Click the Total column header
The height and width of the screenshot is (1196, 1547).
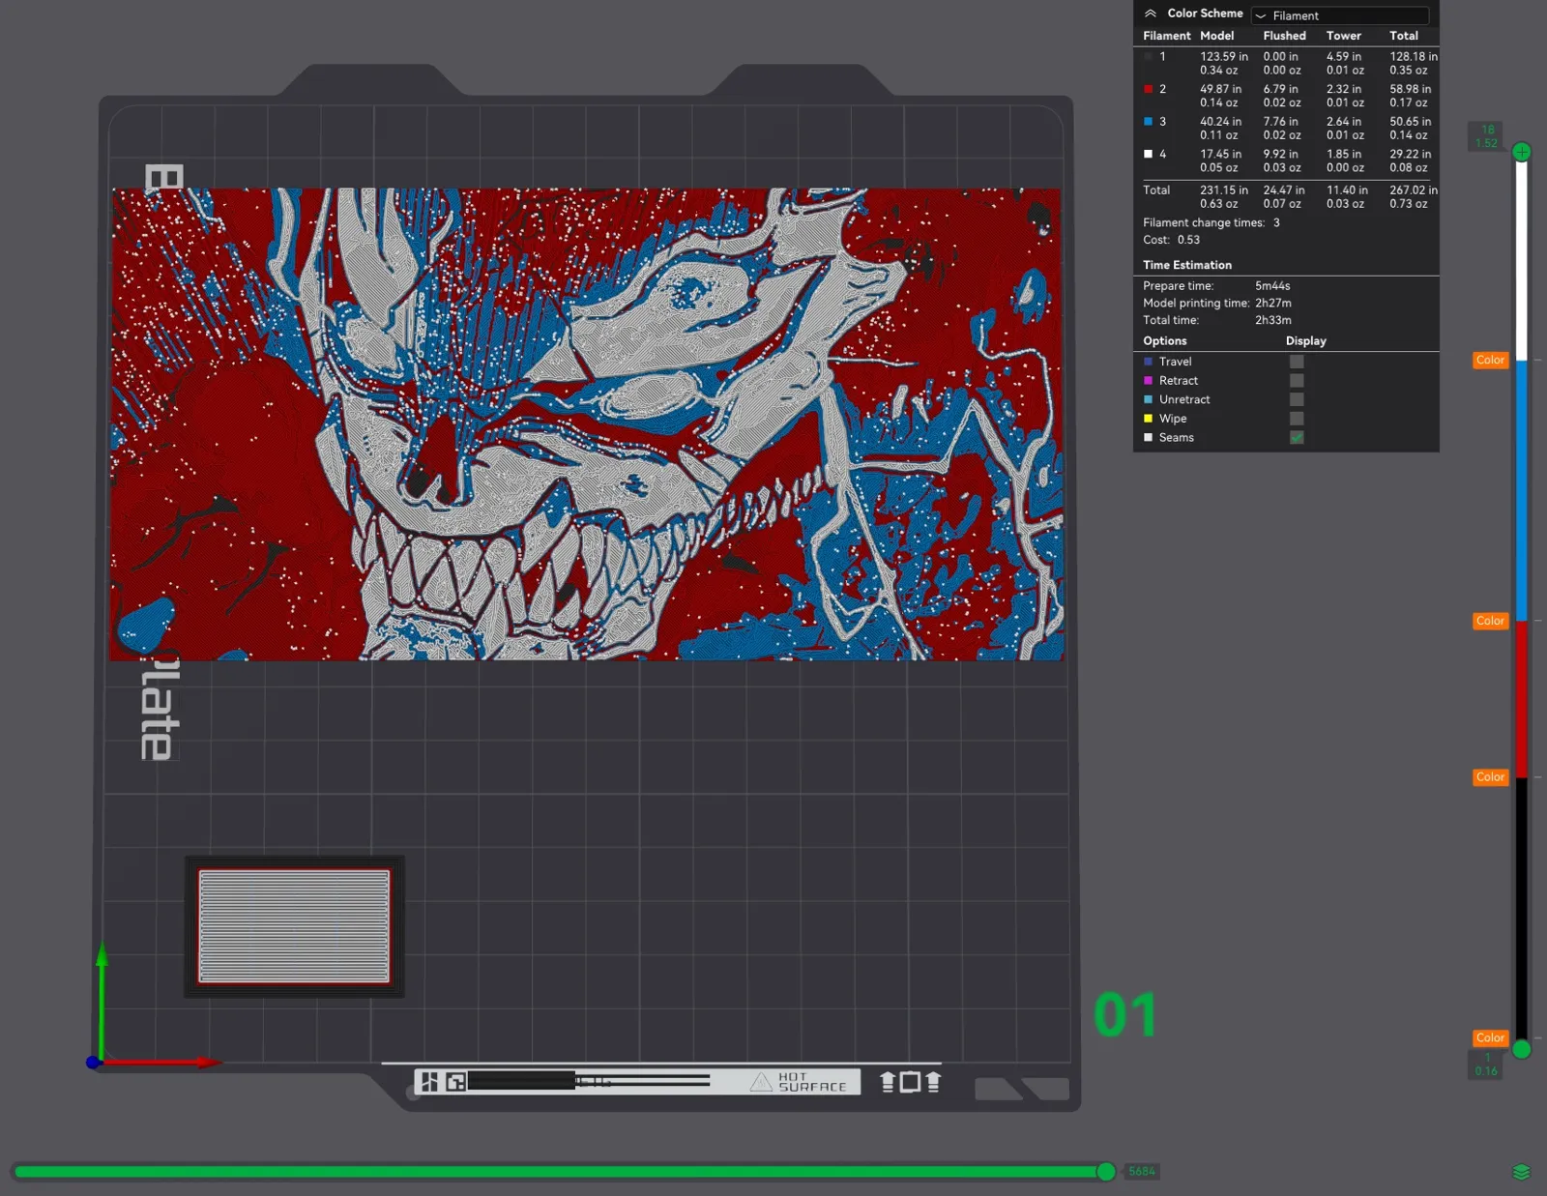coord(1404,36)
